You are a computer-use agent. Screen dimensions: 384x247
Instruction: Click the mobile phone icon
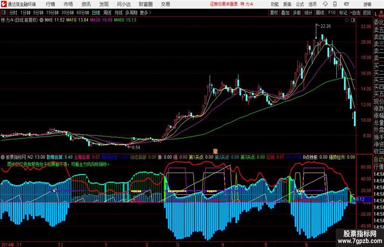[x=335, y=4]
